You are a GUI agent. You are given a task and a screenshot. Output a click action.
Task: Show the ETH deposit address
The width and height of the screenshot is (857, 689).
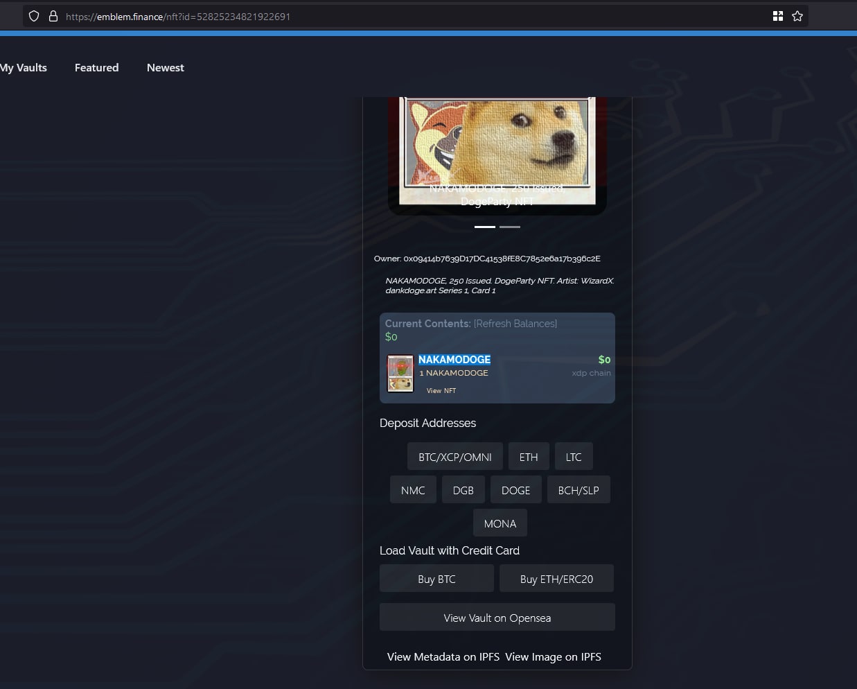click(529, 457)
